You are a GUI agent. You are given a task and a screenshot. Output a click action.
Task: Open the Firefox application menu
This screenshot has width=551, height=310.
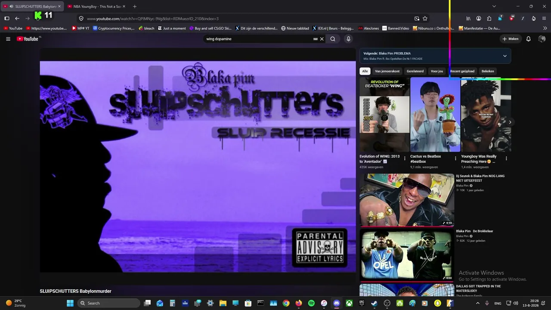(544, 19)
